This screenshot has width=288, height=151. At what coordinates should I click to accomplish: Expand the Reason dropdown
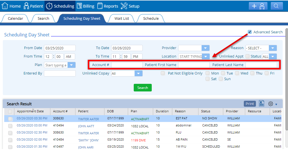tap(273, 48)
